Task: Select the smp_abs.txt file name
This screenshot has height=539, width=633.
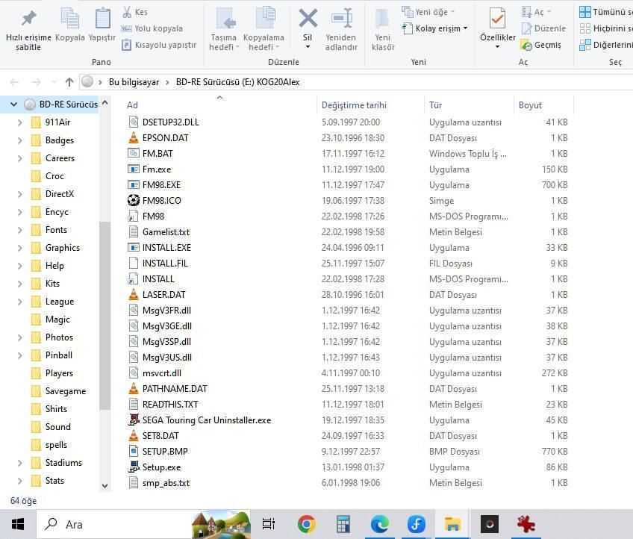Action: (166, 483)
